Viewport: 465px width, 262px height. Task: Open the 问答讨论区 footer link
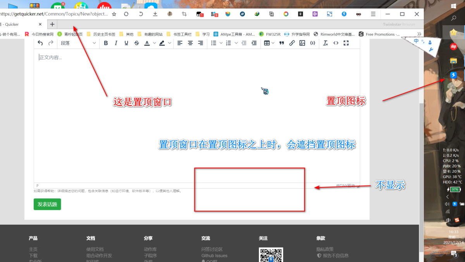click(212, 249)
